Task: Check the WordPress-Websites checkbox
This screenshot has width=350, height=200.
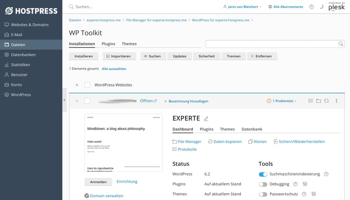Action: coord(87,85)
